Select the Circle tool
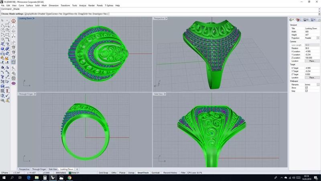This screenshot has height=181, width=321. point(2,30)
